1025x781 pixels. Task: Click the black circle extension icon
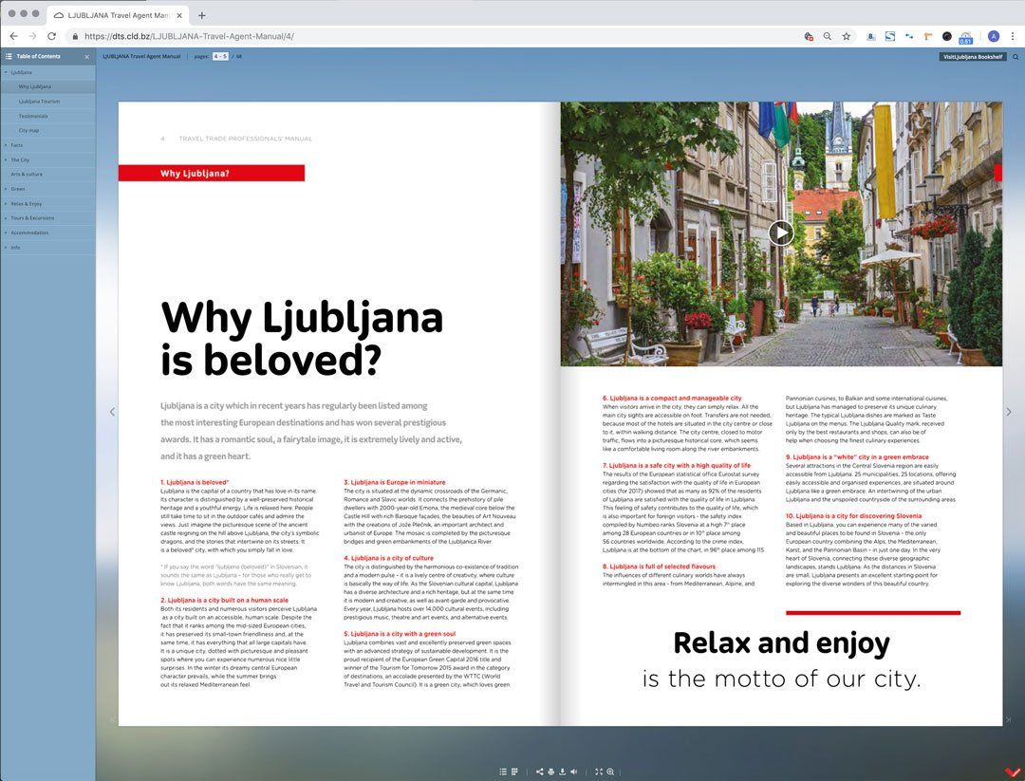946,37
